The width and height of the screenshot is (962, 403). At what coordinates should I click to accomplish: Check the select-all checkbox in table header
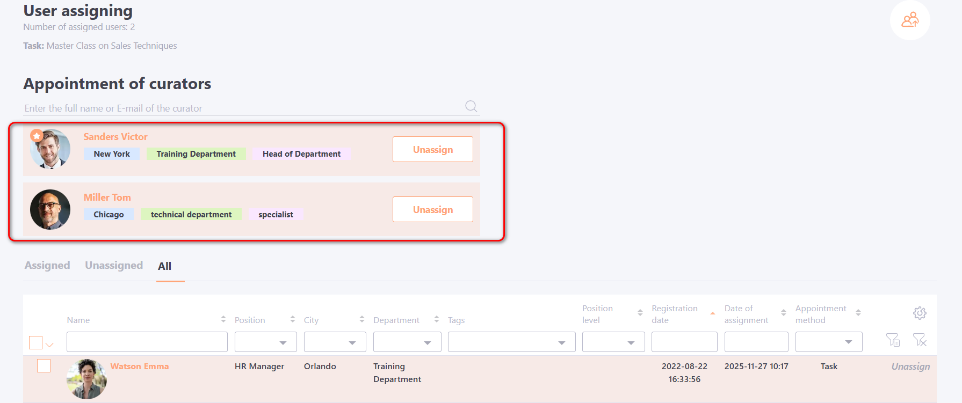pyautogui.click(x=35, y=342)
